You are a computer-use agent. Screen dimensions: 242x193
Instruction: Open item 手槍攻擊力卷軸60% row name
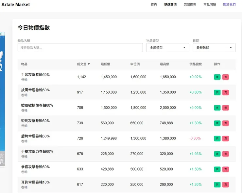pos(37,152)
